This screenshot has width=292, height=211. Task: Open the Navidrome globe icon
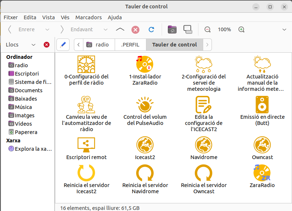click(x=204, y=145)
